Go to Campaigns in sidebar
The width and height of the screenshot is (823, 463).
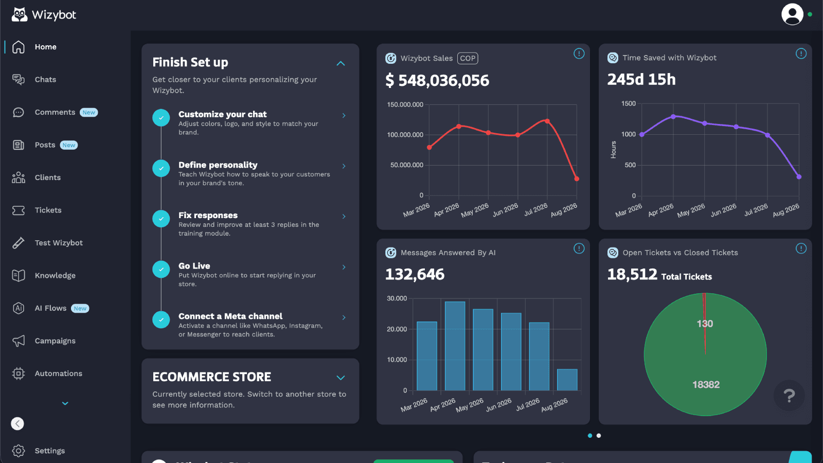coord(55,341)
